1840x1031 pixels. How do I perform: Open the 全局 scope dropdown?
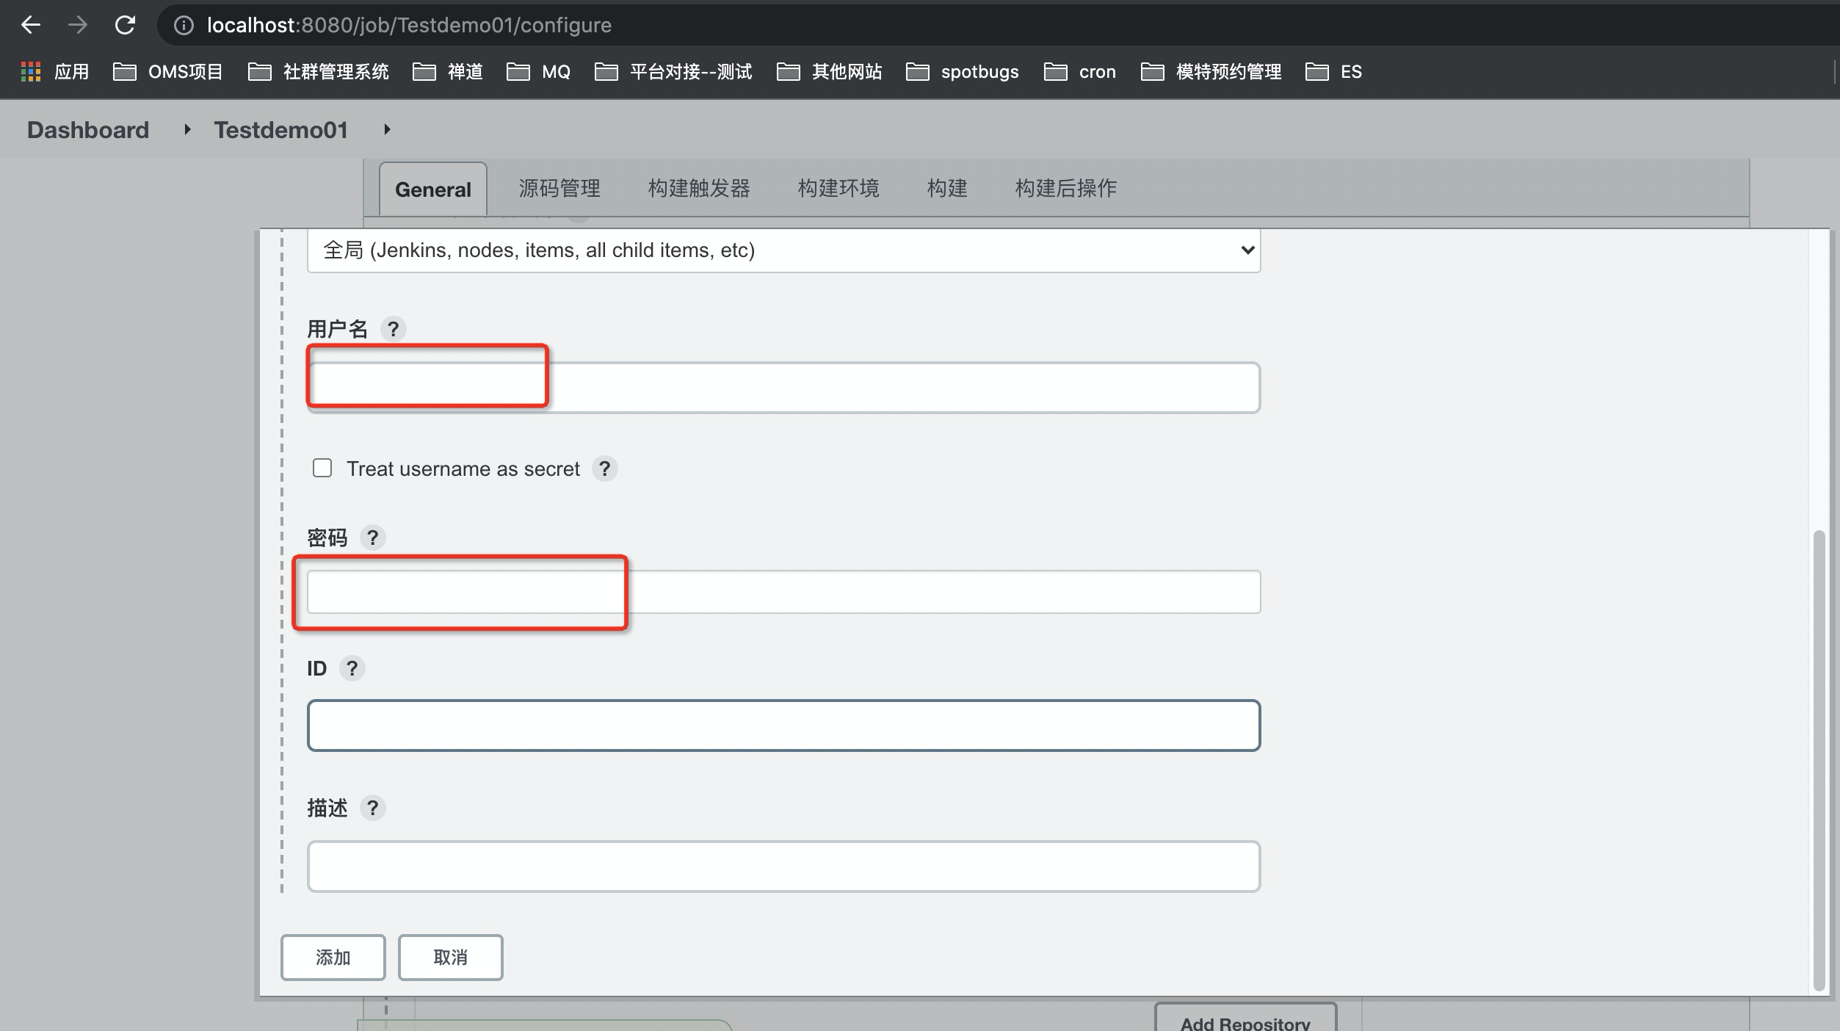tap(783, 250)
